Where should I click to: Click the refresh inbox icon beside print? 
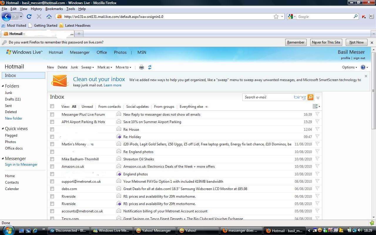click(150, 67)
